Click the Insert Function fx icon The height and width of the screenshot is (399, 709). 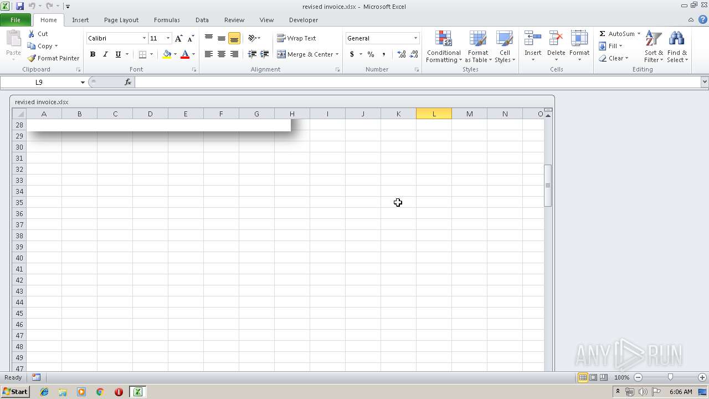click(x=128, y=82)
